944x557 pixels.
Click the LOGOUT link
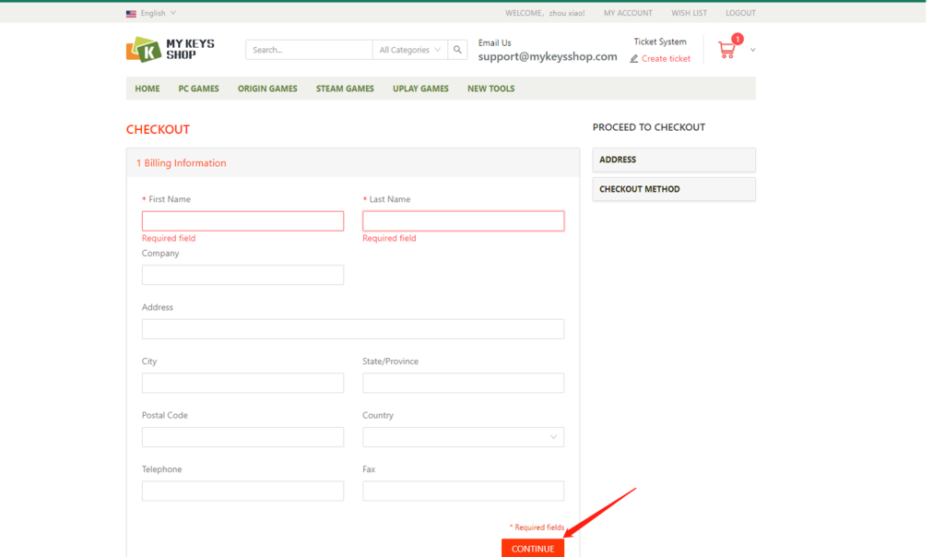740,13
